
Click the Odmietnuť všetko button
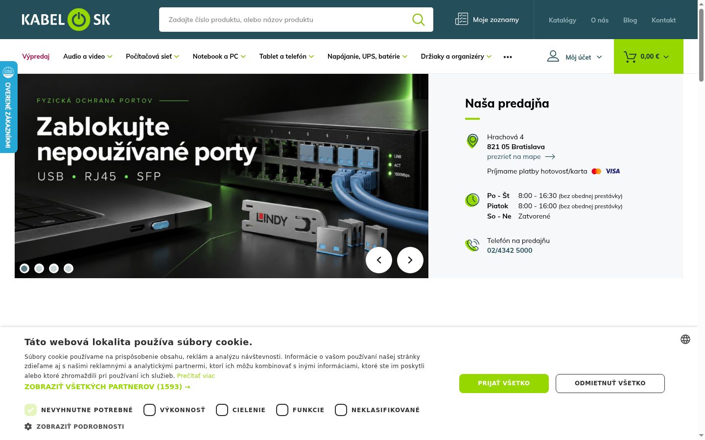tap(610, 383)
